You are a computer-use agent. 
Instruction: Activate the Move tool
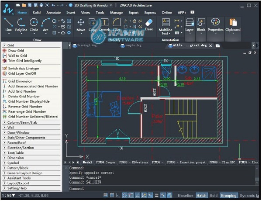(81, 24)
